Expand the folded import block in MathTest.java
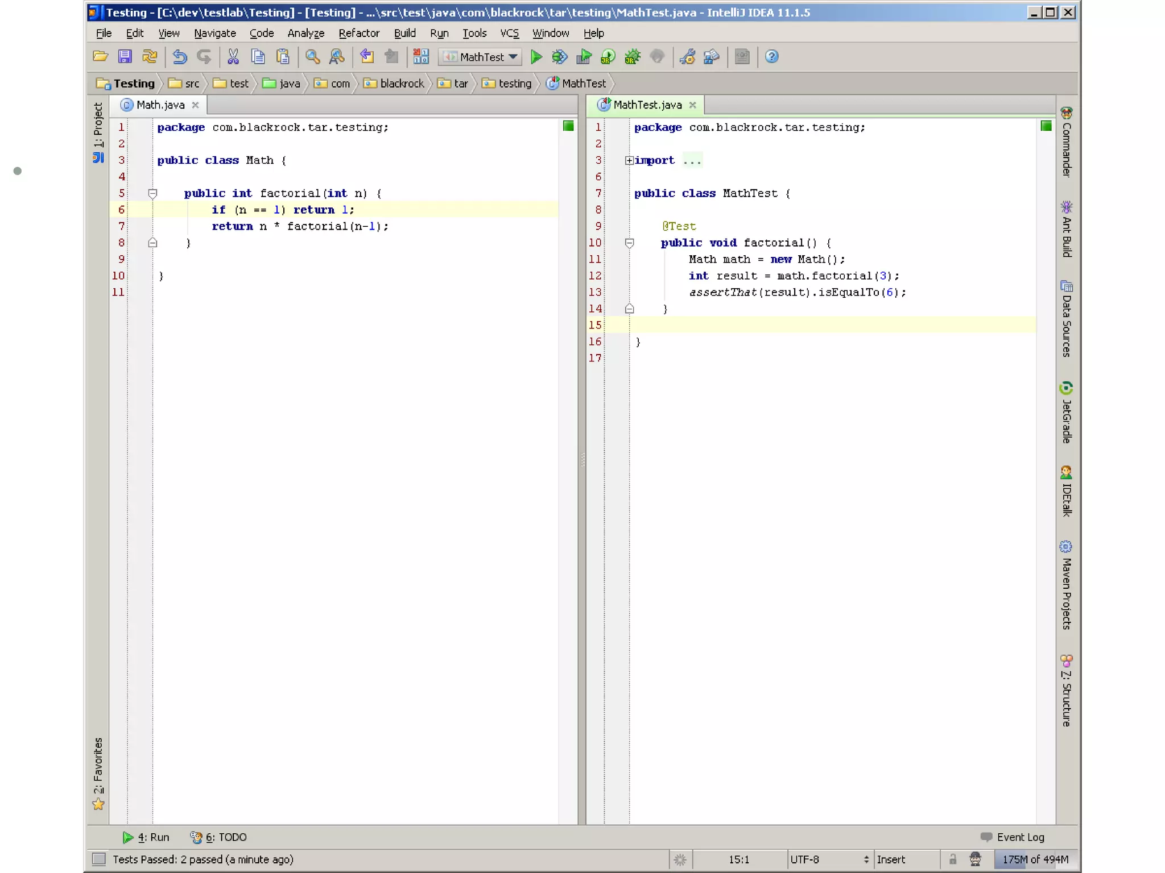Image resolution: width=1165 pixels, height=873 pixels. [x=629, y=160]
